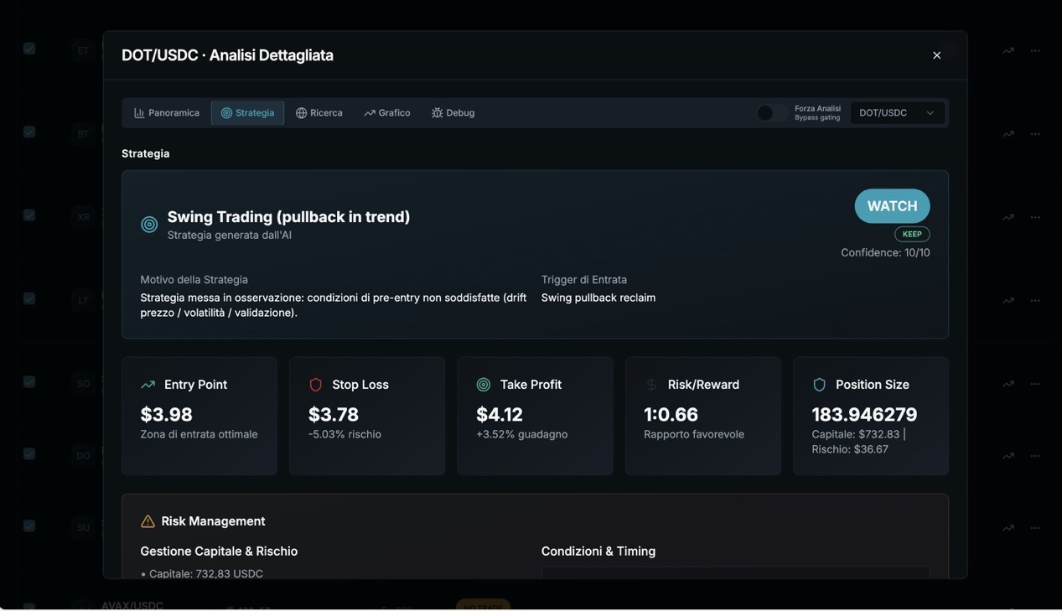Click the Risk/Reward dollar sign icon
This screenshot has height=611, width=1062.
(x=651, y=385)
